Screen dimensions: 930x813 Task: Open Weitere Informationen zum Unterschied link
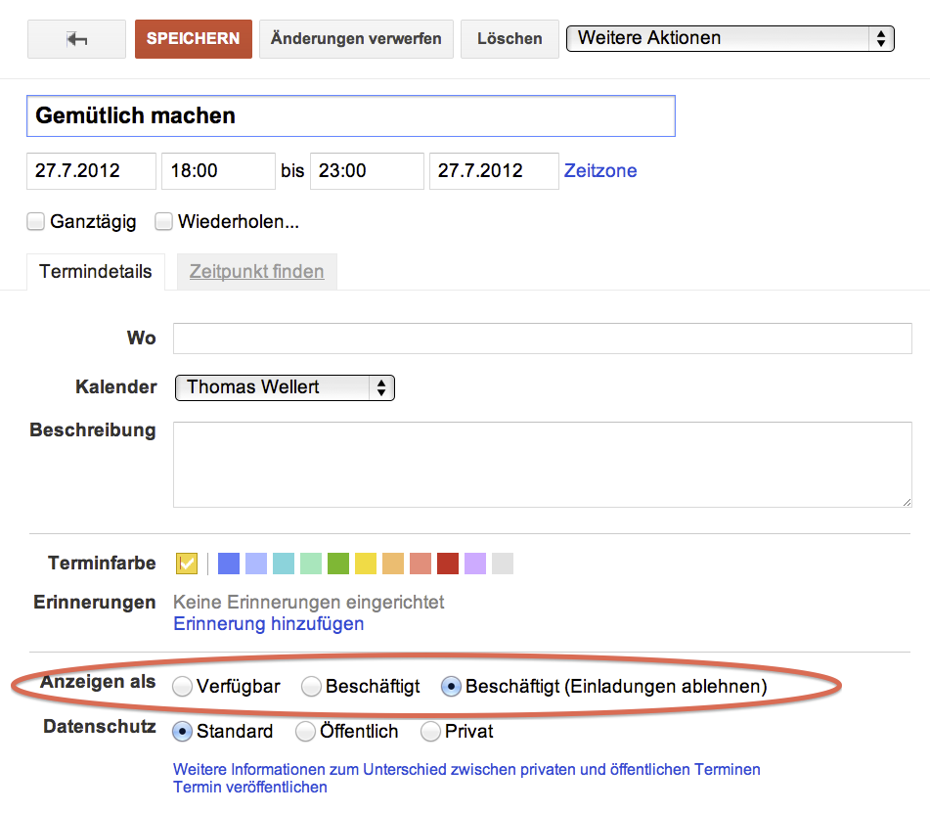[x=466, y=770]
